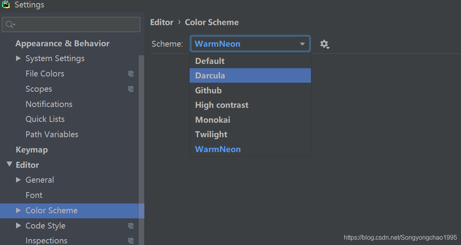
Task: Open File Colors settings
Action: pos(45,74)
